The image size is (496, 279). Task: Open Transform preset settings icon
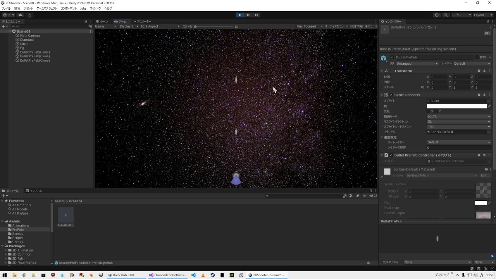[x=484, y=71]
